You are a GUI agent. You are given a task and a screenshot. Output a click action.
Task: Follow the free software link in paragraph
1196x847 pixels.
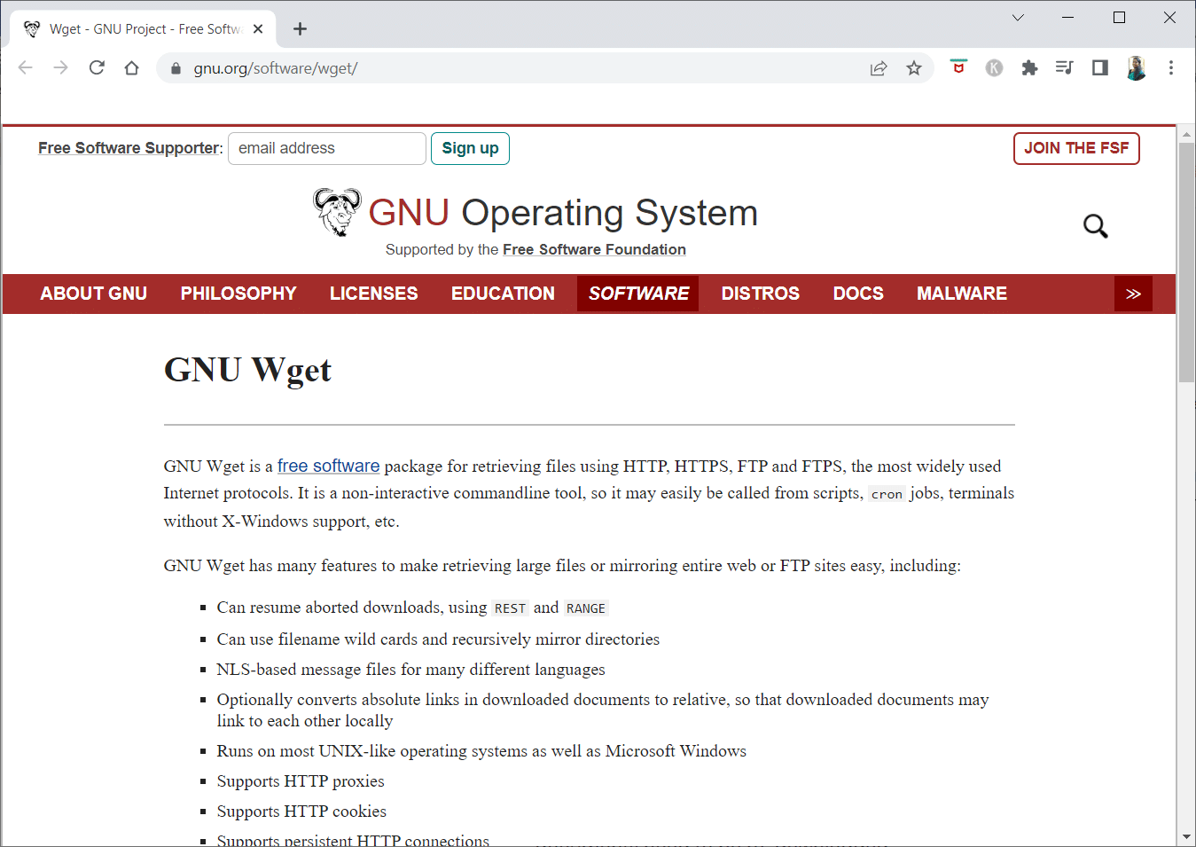pyautogui.click(x=328, y=466)
